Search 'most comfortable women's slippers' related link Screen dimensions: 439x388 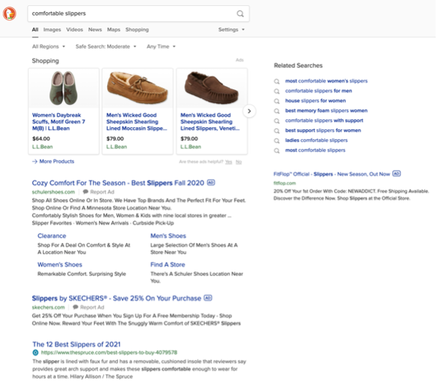click(x=326, y=81)
